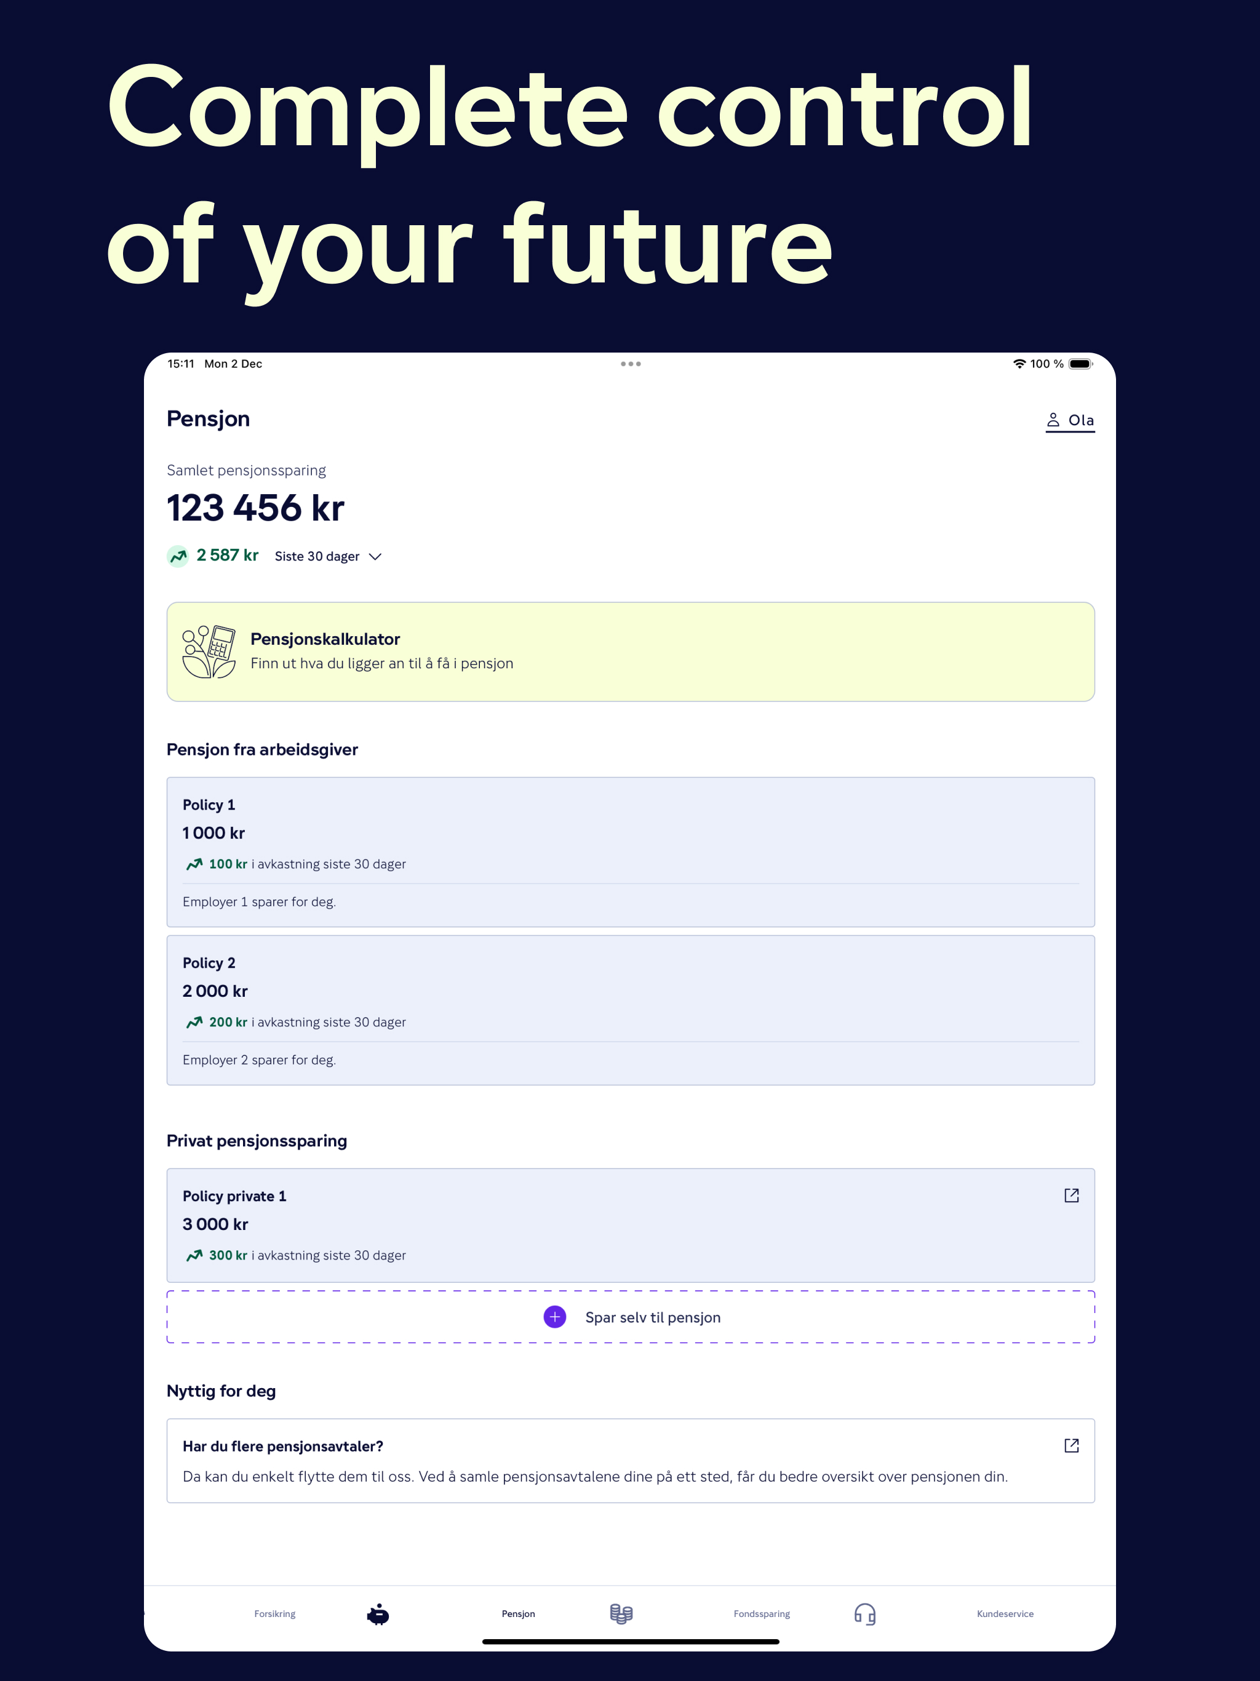This screenshot has height=1681, width=1260.
Task: Switch to the Kundeservice tab
Action: (x=1005, y=1614)
